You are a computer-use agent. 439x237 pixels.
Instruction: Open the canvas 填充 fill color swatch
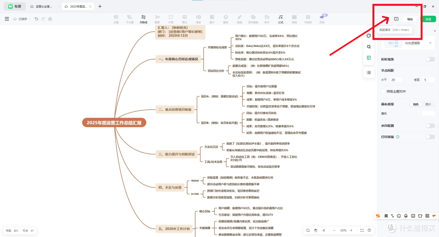point(428,114)
